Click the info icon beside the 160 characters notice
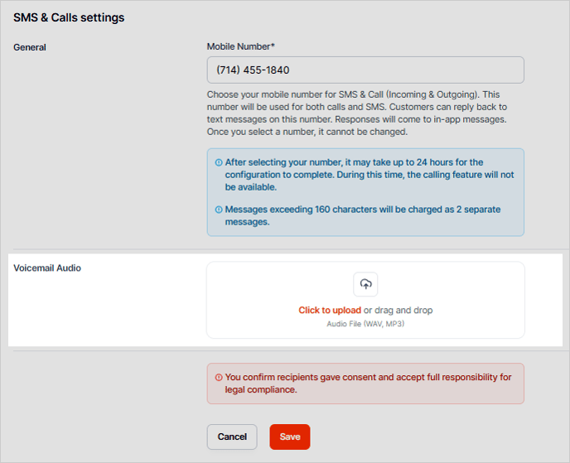The image size is (570, 463). click(219, 210)
